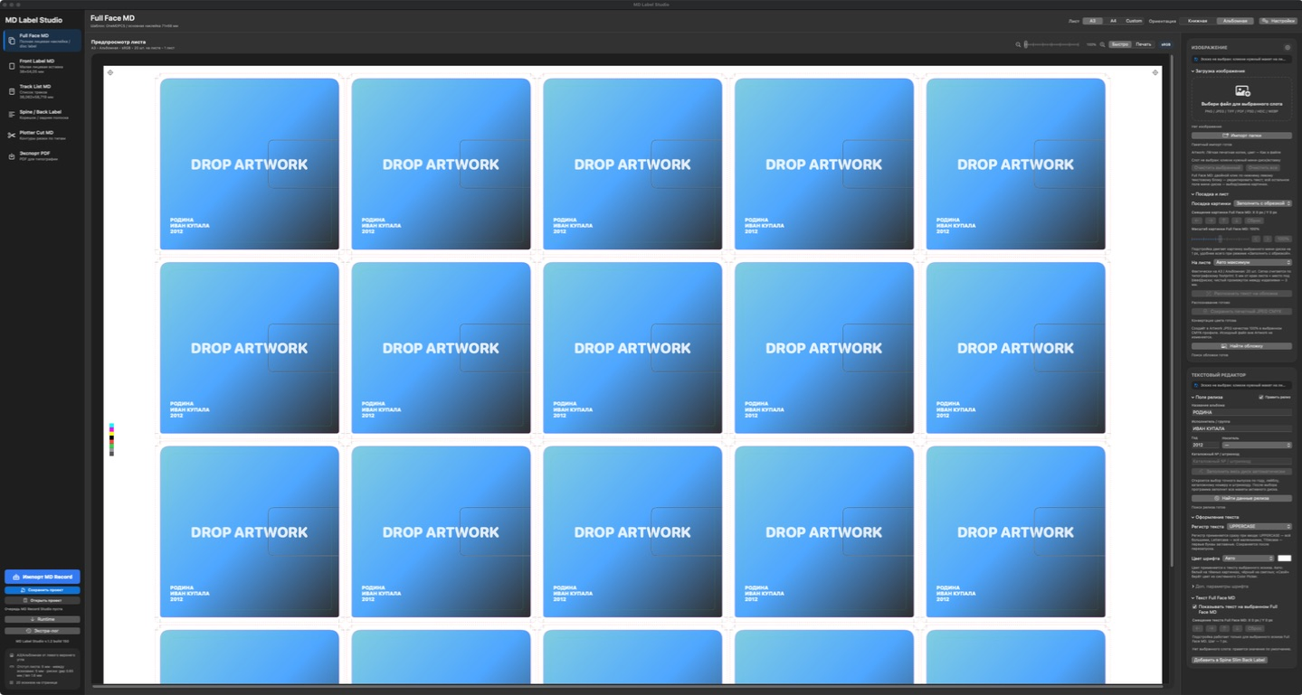Uncheck Показывать текст на выбранном Full Face MD
The height and width of the screenshot is (695, 1302).
(1194, 606)
